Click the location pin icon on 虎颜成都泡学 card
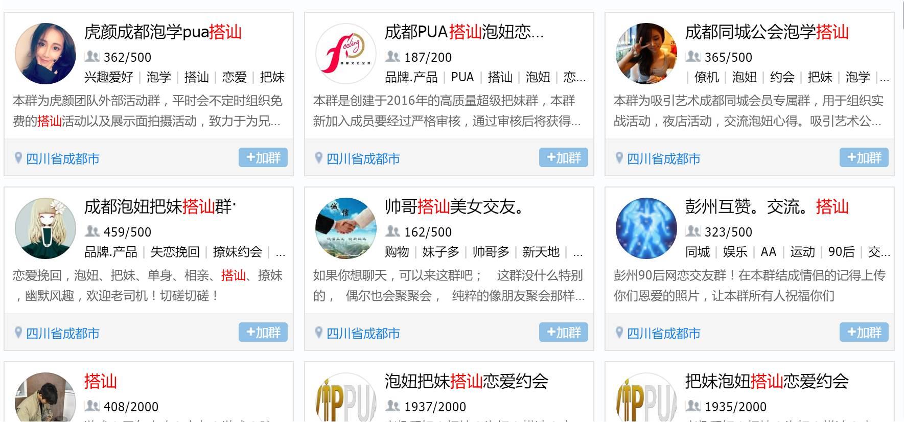 tap(18, 158)
